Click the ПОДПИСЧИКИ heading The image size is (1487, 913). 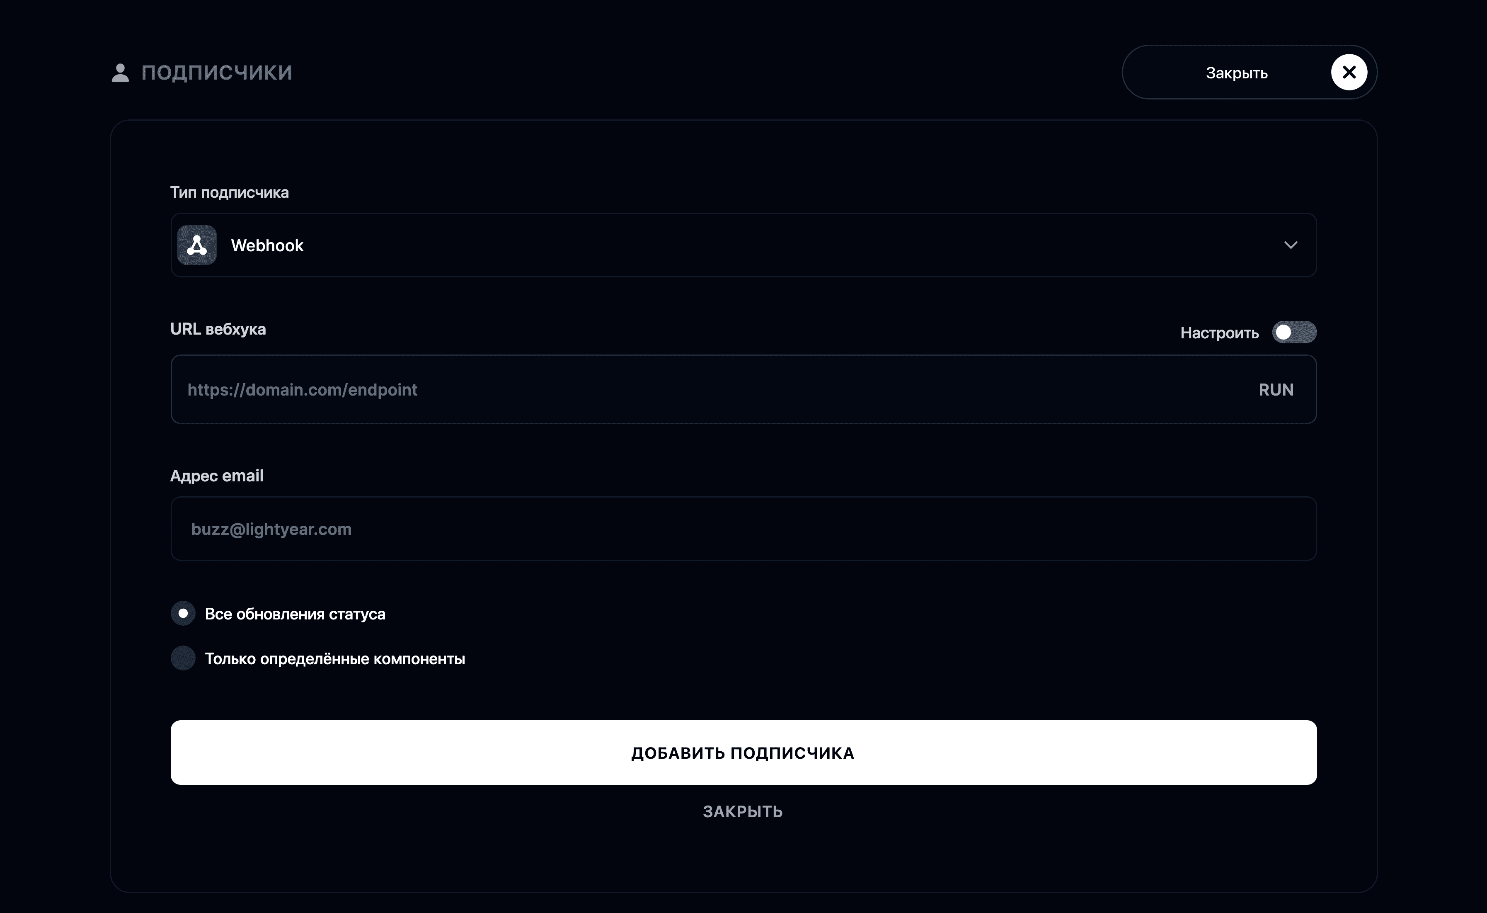point(217,73)
